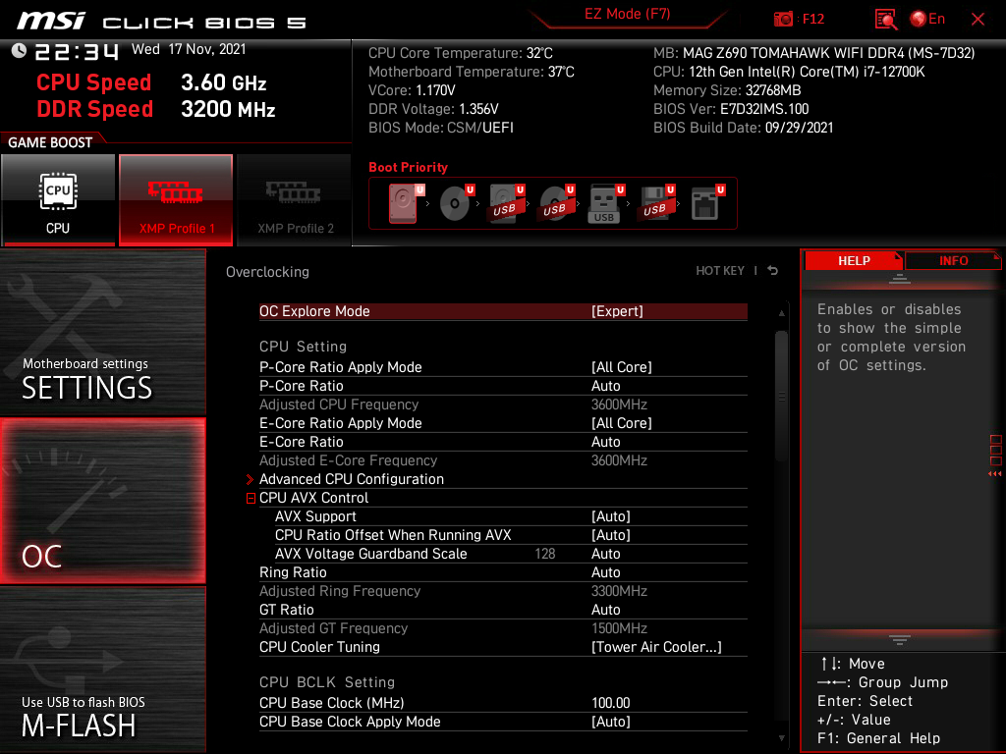Toggle the CPU Game Boost button
Screen dimensions: 1006x754
pyautogui.click(x=58, y=200)
